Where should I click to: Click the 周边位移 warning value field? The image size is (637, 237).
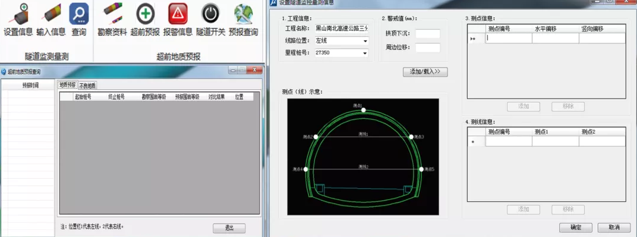click(428, 48)
